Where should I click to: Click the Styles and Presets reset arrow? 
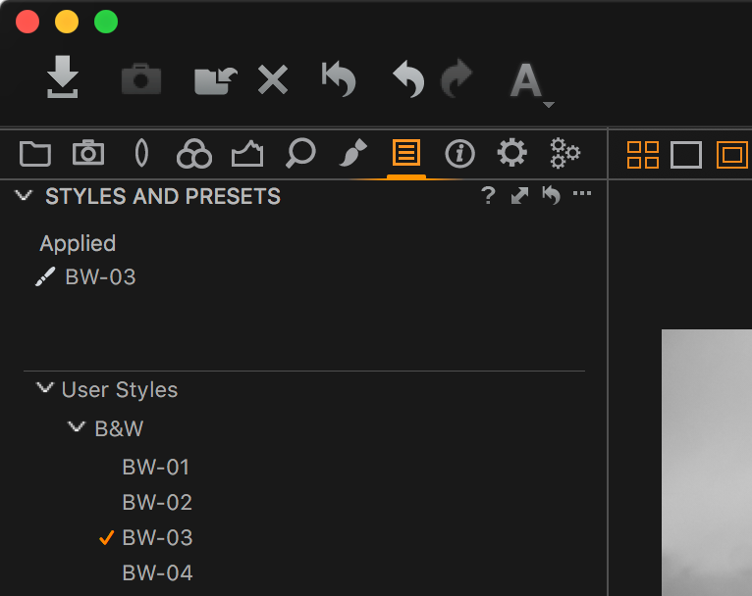[552, 195]
